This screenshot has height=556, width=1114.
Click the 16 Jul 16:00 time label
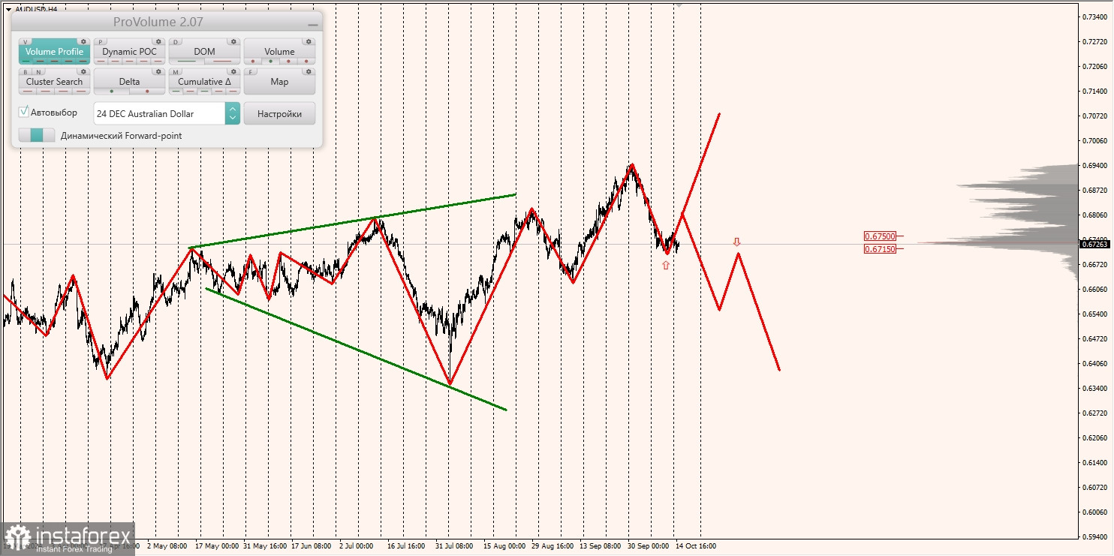(x=406, y=546)
